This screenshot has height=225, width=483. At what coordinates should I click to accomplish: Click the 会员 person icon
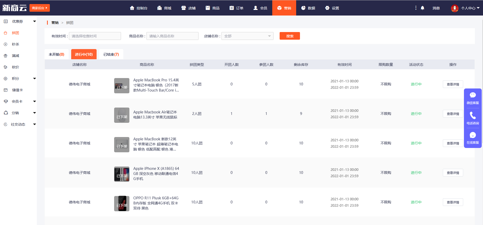coord(255,8)
